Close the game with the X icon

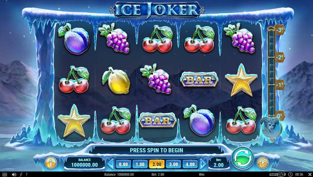click(309, 175)
